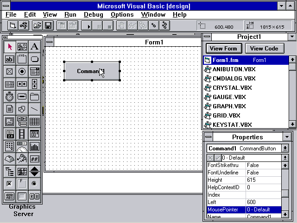This screenshot has width=297, height=223.
Task: Select the DirListBox folder tool
Action: [34, 96]
